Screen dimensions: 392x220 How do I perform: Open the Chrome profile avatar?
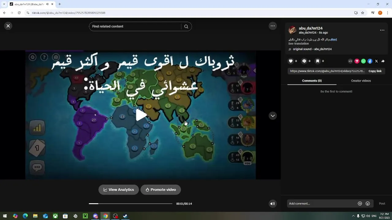[x=380, y=13]
